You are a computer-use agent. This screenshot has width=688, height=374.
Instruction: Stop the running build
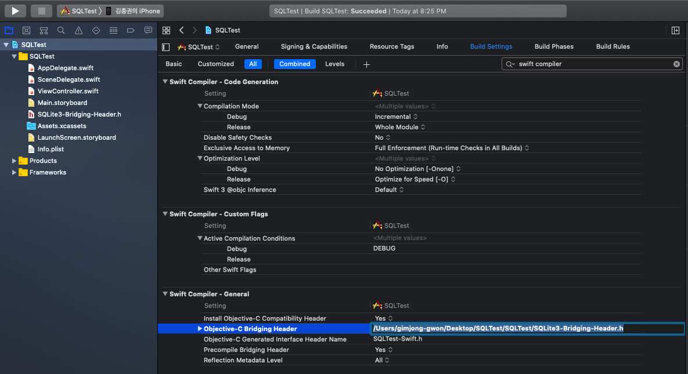point(41,11)
